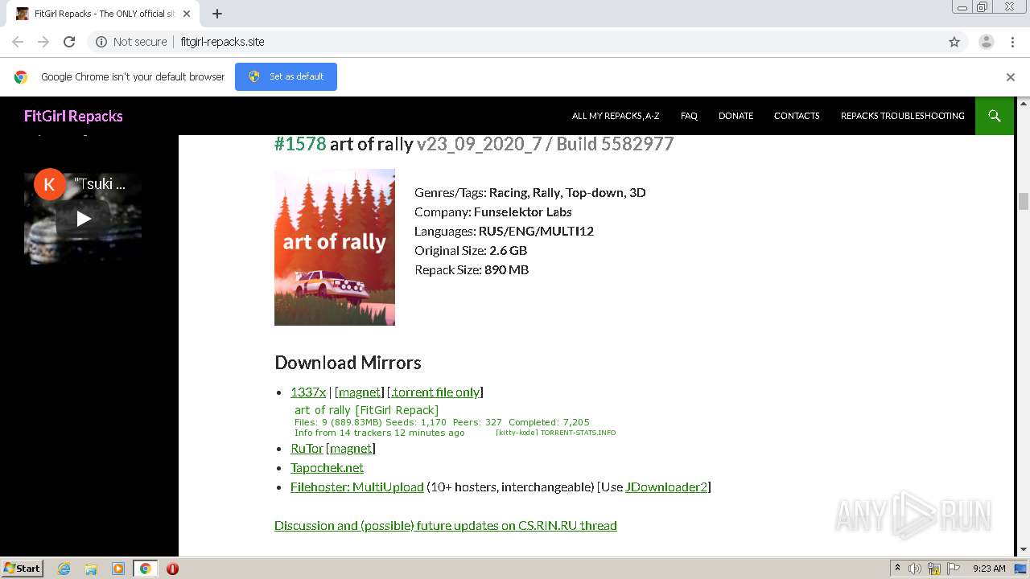This screenshot has height=579, width=1030.
Task: Open the CONTACTS menu item
Action: point(797,116)
